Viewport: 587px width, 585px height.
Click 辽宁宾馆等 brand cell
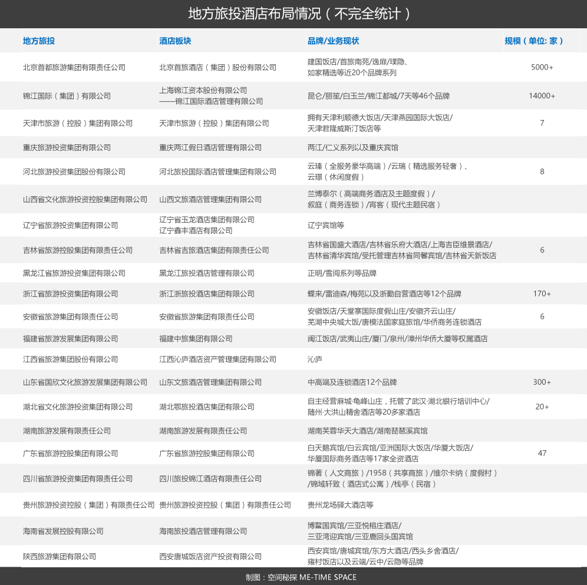(326, 225)
